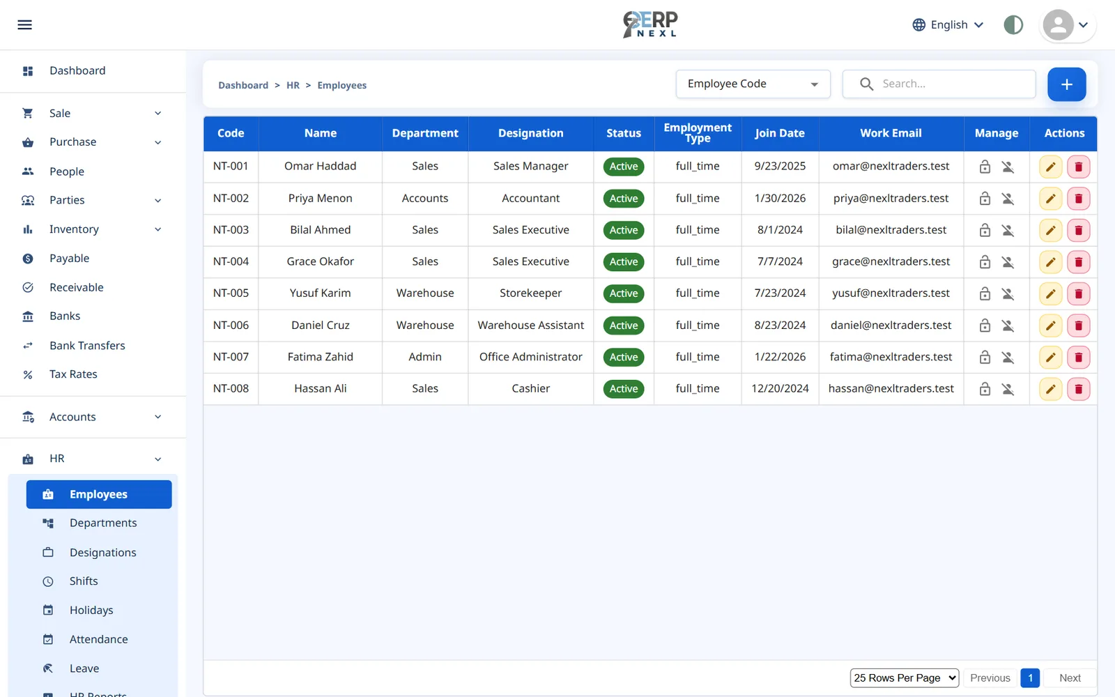Select page 1 in pagination
This screenshot has height=697, width=1115.
pyautogui.click(x=1030, y=678)
